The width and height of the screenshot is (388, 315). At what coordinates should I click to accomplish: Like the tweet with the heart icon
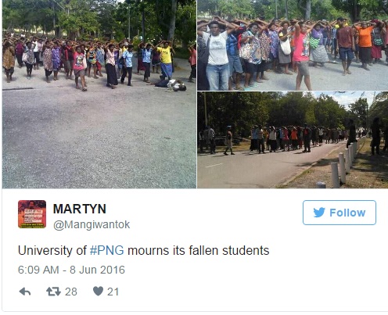coord(98,292)
